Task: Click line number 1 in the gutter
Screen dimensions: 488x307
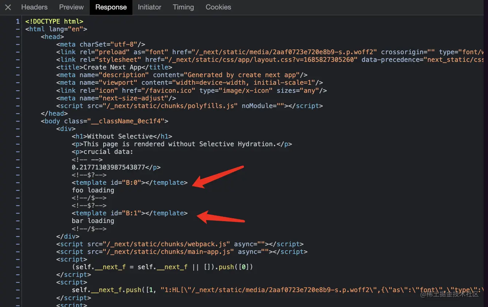Action: (x=18, y=22)
